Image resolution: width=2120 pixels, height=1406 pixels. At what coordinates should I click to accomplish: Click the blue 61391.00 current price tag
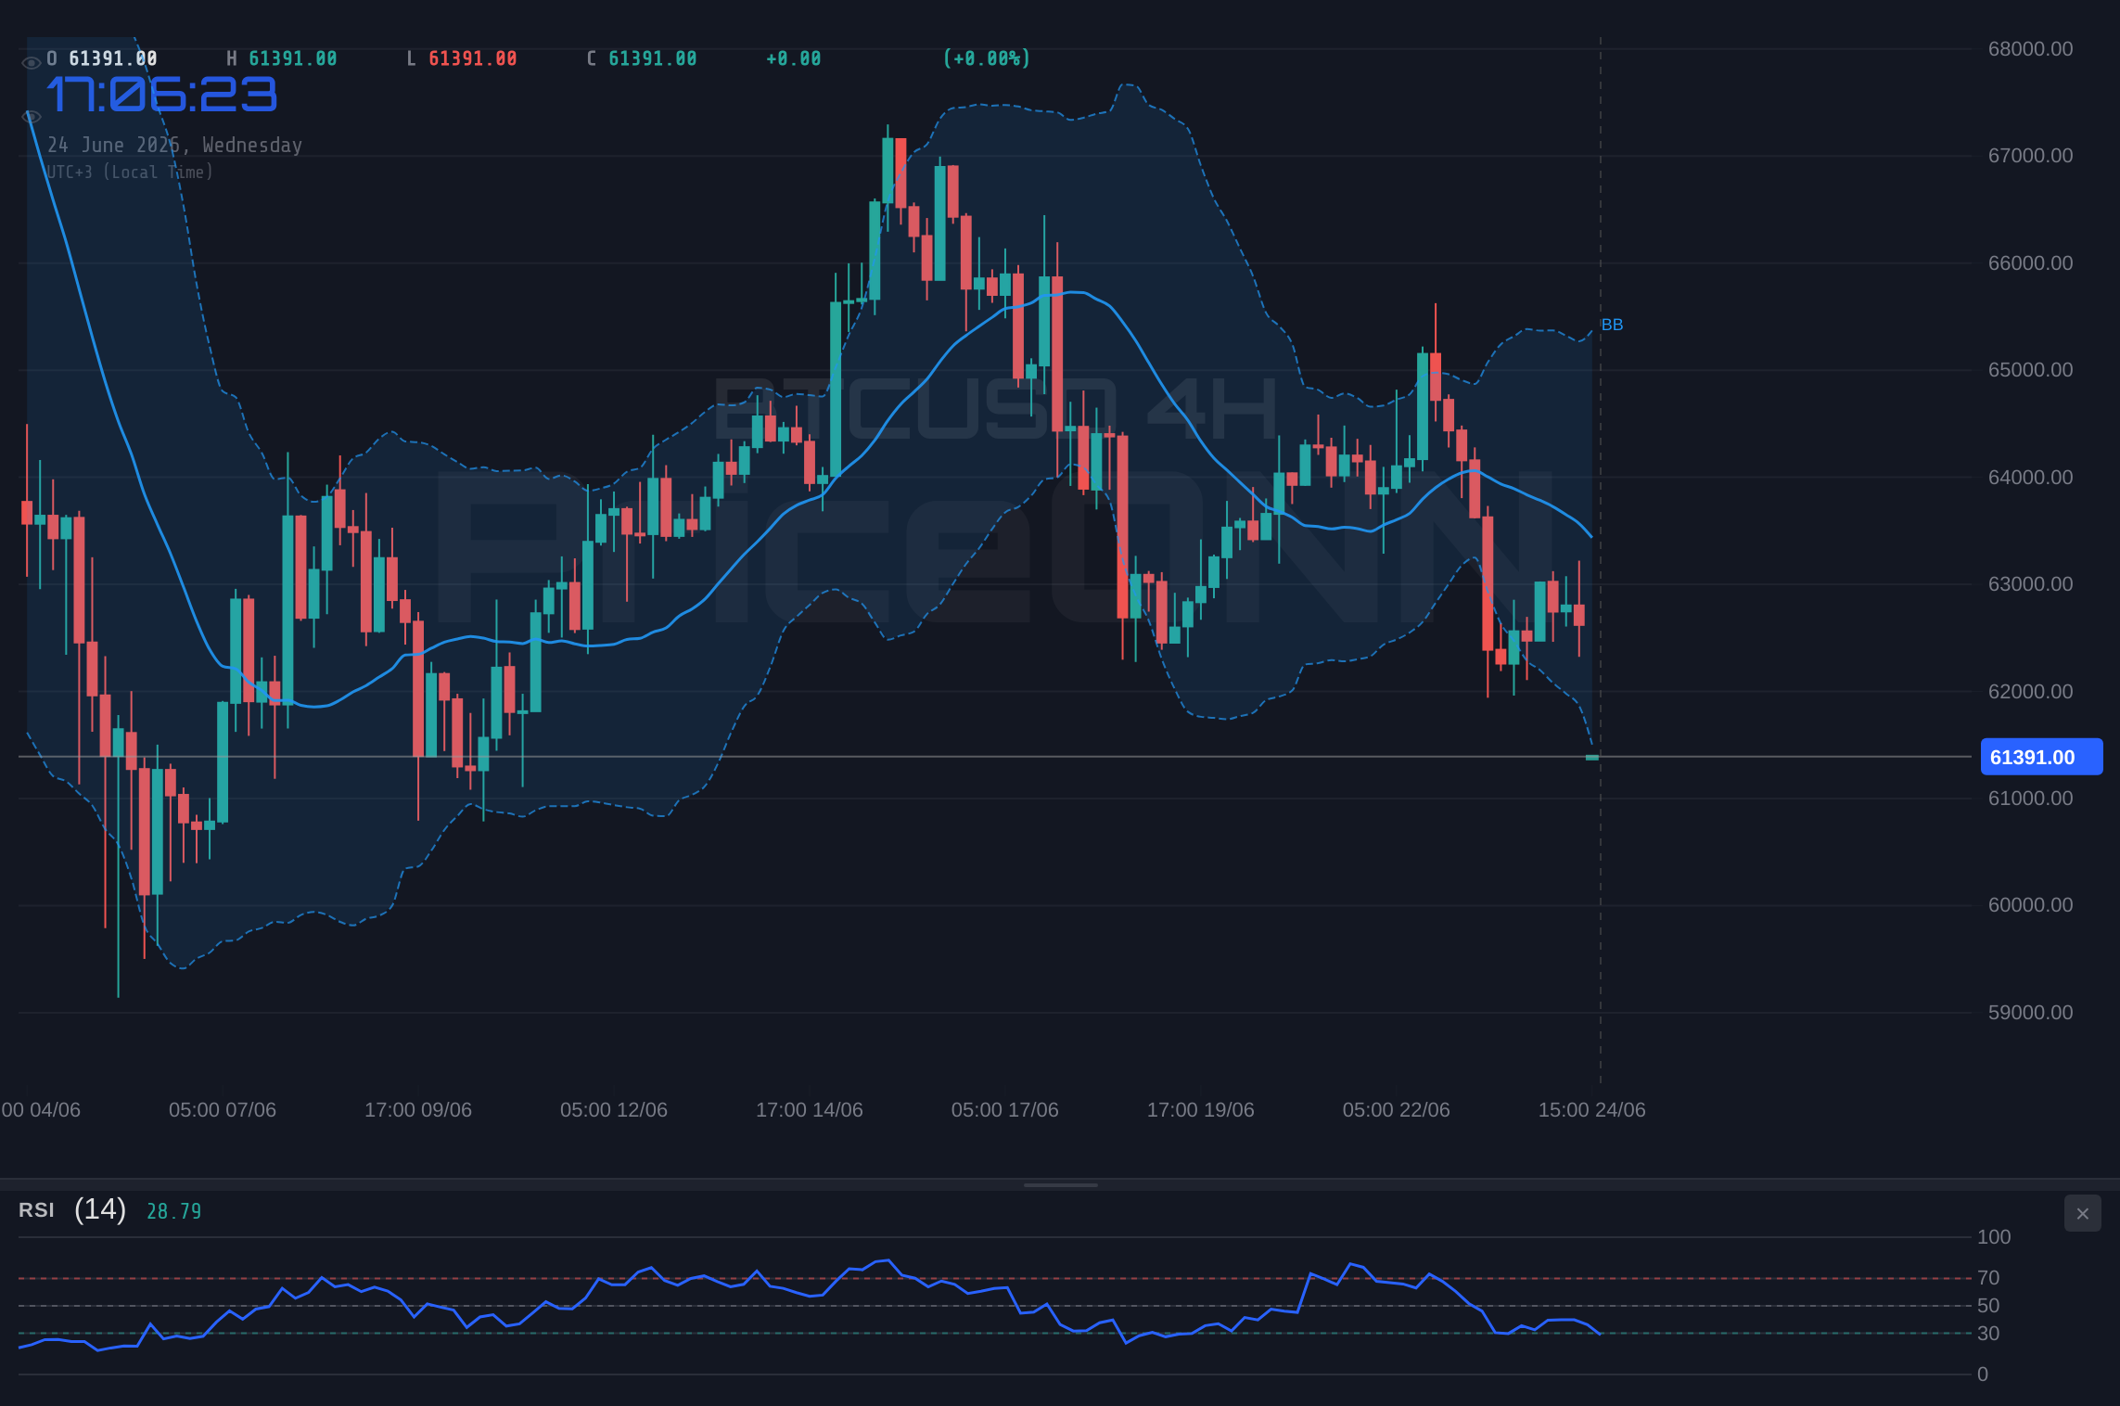point(2041,757)
